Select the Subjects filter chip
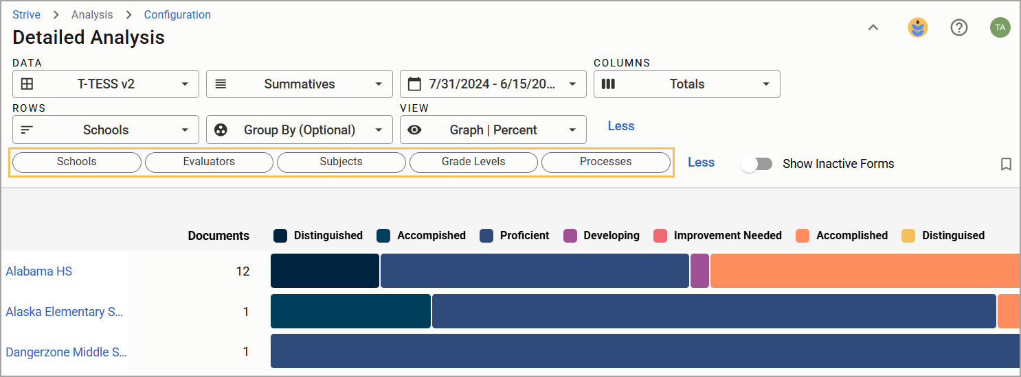Screen dimensions: 1021x377 pos(341,162)
